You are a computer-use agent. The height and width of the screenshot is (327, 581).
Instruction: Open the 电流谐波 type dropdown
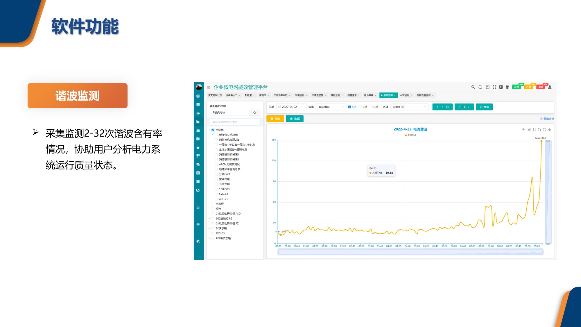click(x=331, y=107)
